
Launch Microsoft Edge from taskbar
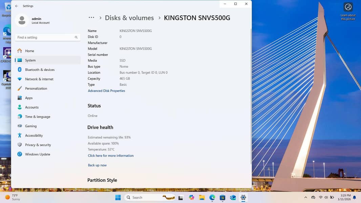(212, 197)
